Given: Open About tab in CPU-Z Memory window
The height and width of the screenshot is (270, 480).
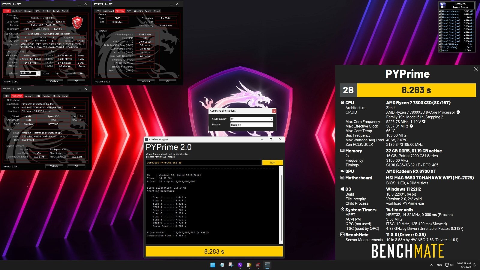Looking at the screenshot, I should (157, 11).
